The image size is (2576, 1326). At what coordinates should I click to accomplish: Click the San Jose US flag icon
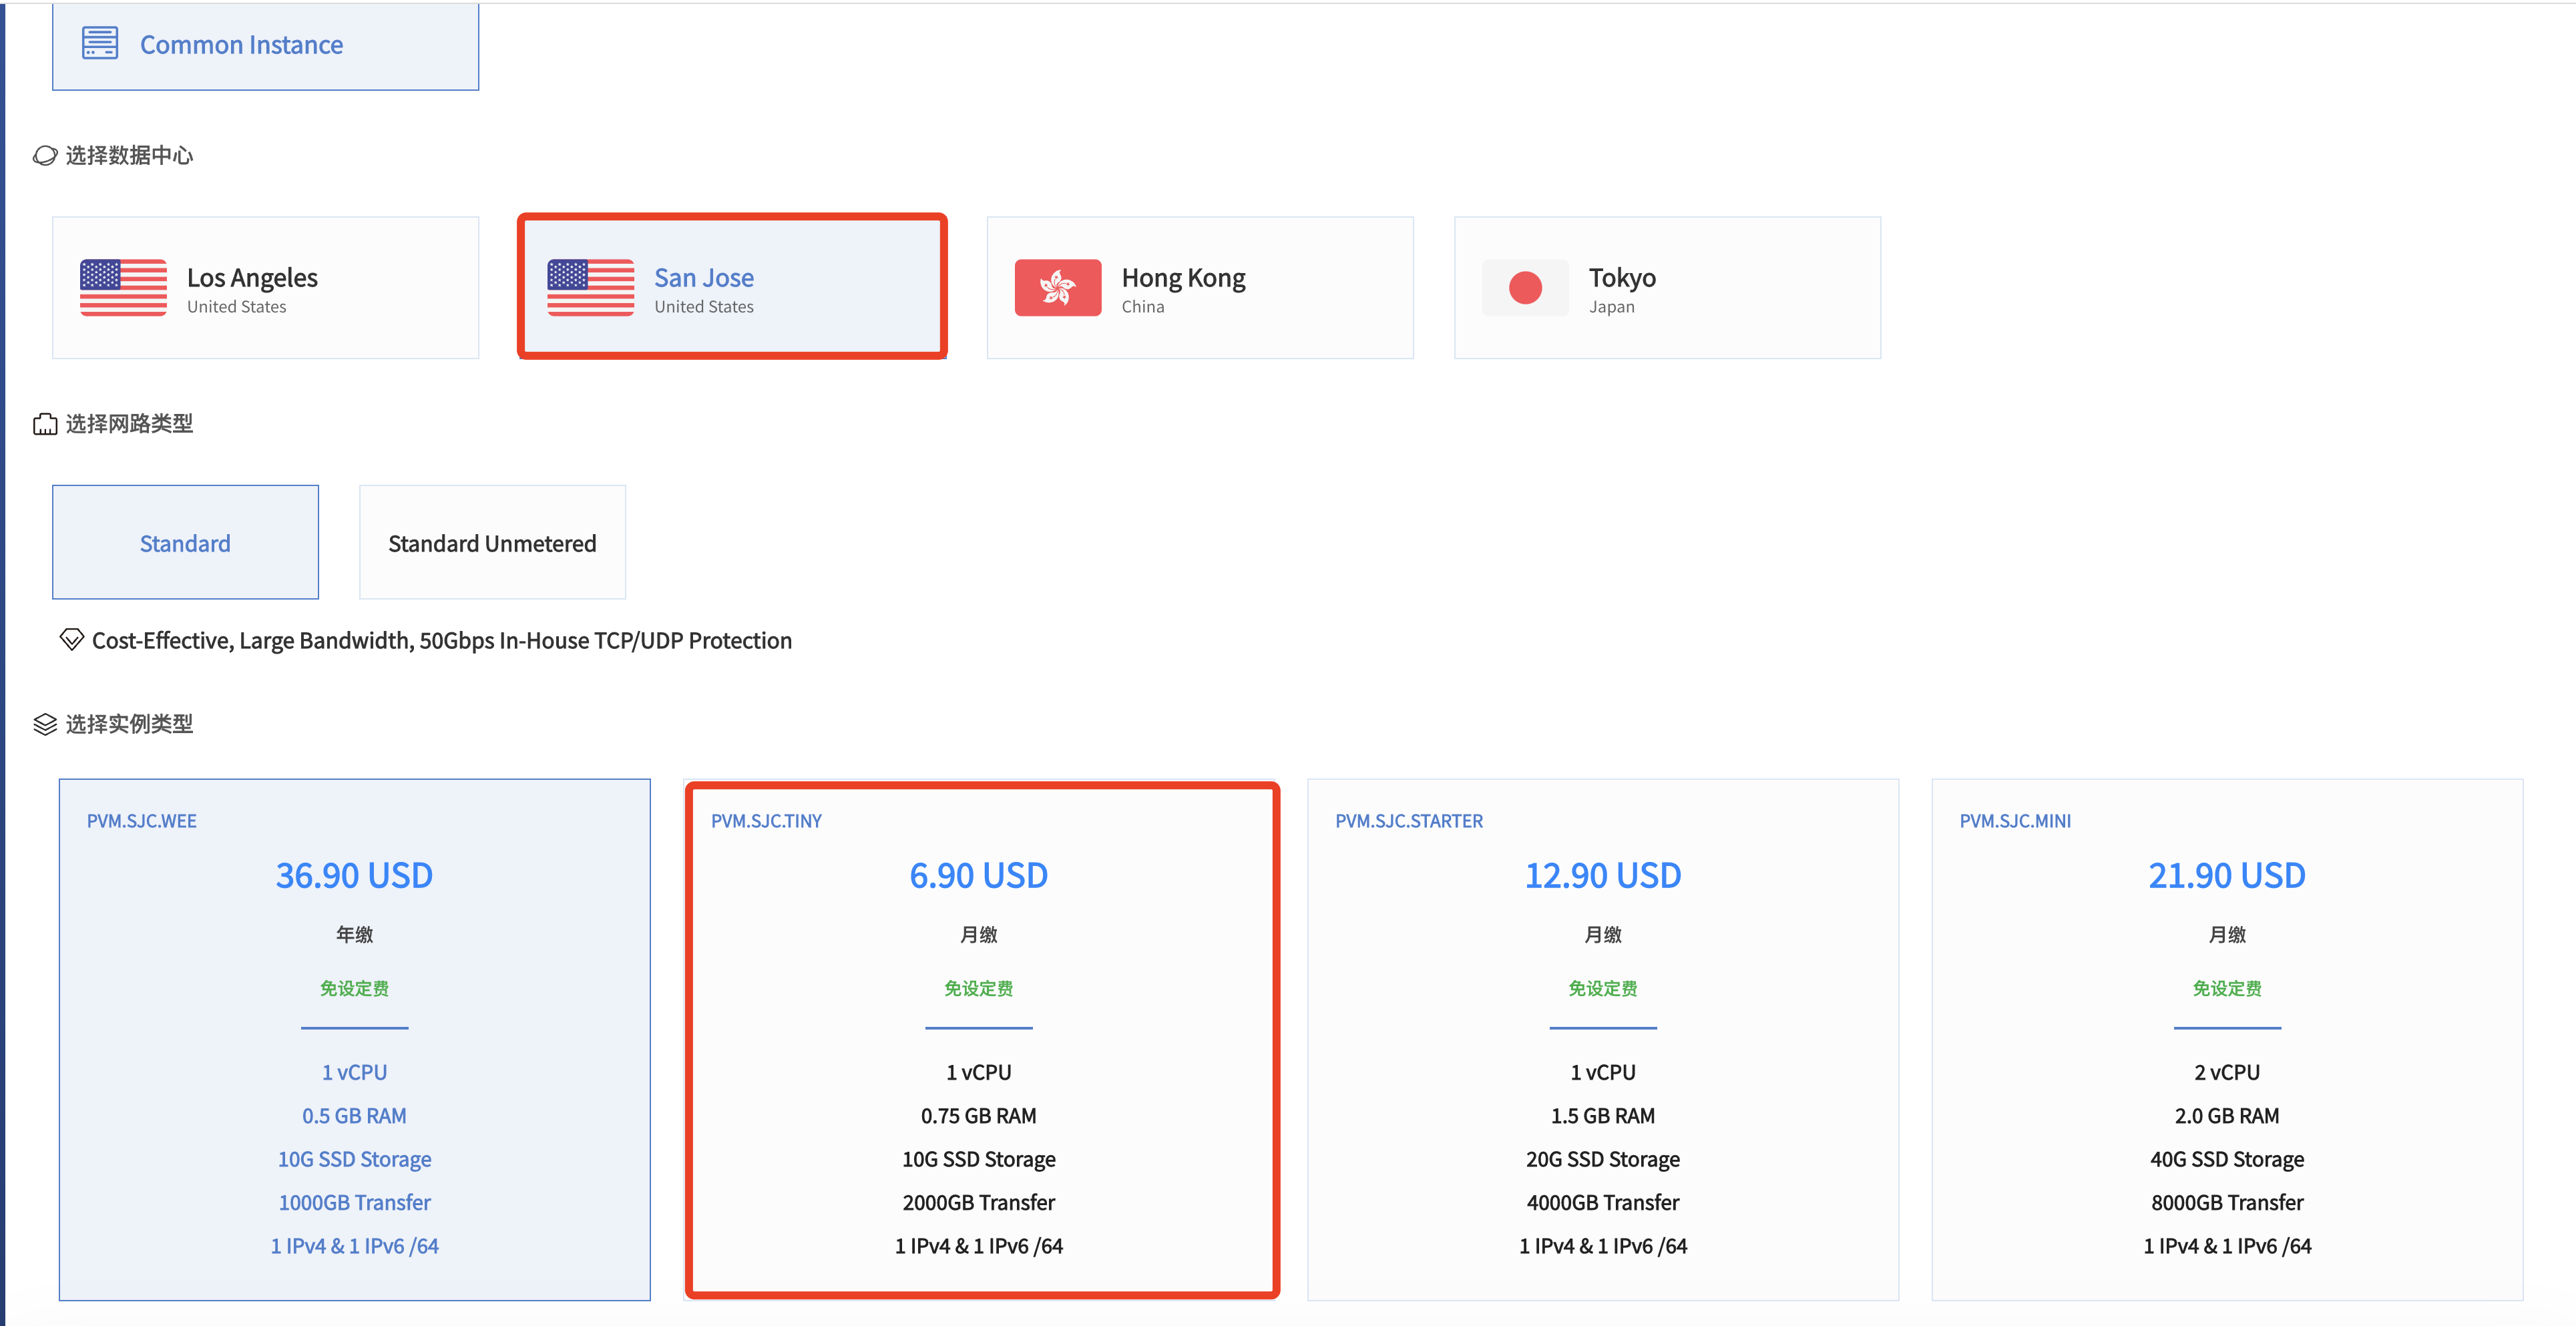(x=590, y=288)
